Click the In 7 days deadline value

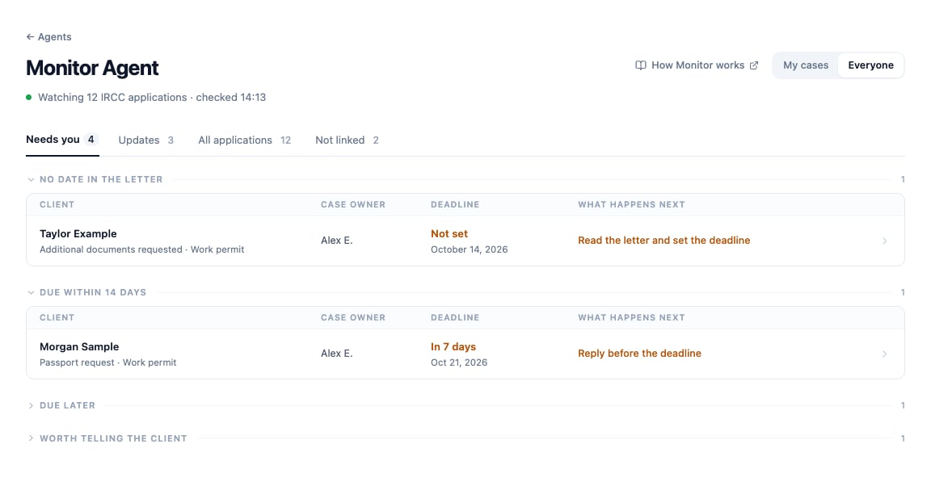click(453, 347)
